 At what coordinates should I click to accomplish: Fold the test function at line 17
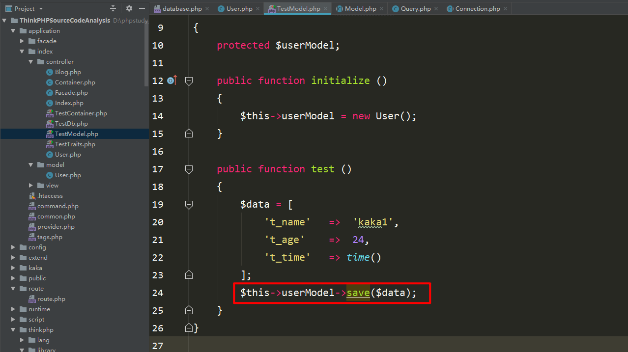pyautogui.click(x=189, y=169)
